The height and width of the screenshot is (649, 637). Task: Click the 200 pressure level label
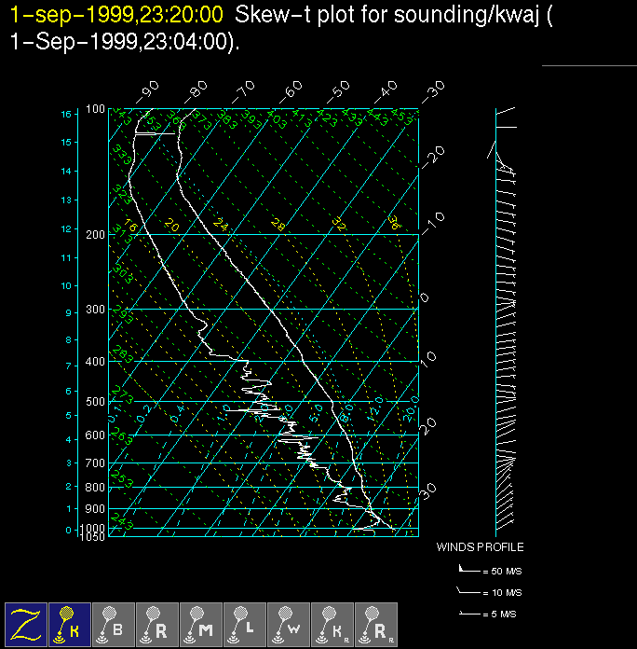[x=95, y=234]
